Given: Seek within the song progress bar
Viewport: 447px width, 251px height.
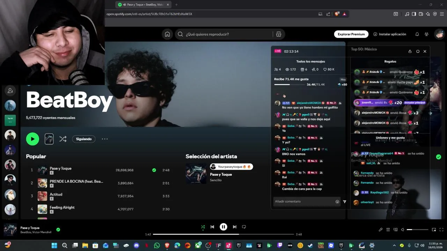Looking at the screenshot, I should click(223, 234).
